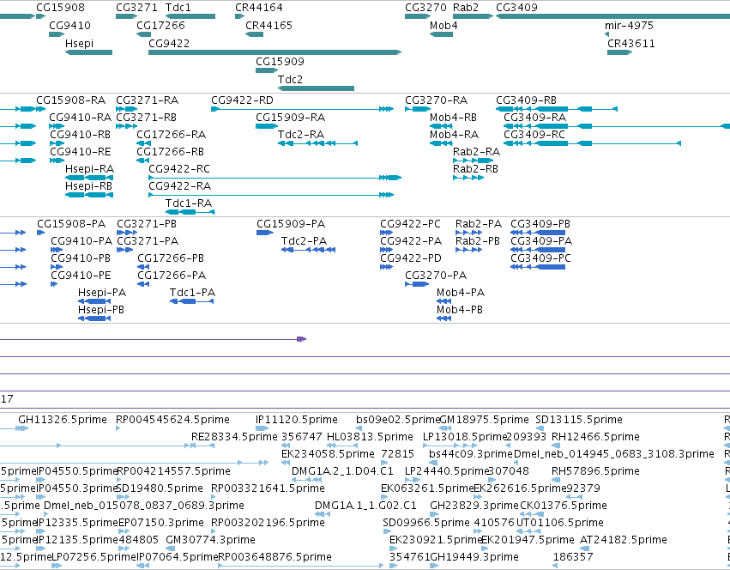Select the CG17266-PA protein label
730x570 pixels.
tap(172, 275)
